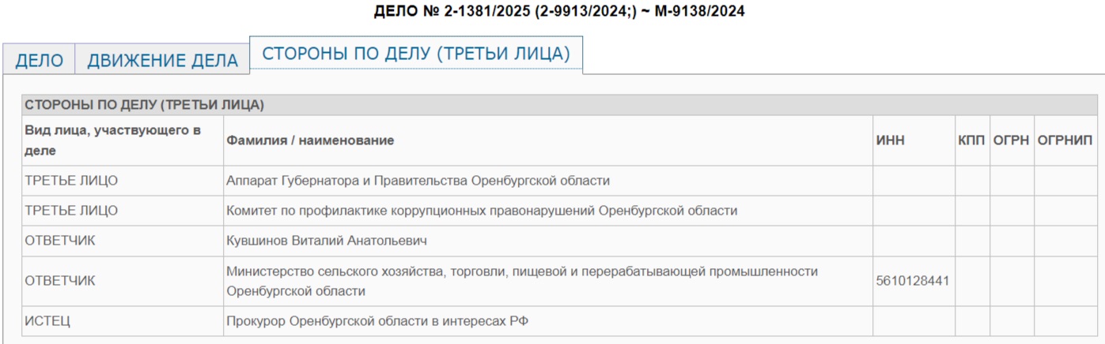Select the Комитет по профилактике коррупционных правонарушений entry

tap(482, 211)
